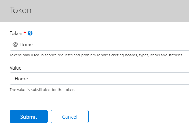
Task: Focus the Value input field
Action: pyautogui.click(x=99, y=79)
